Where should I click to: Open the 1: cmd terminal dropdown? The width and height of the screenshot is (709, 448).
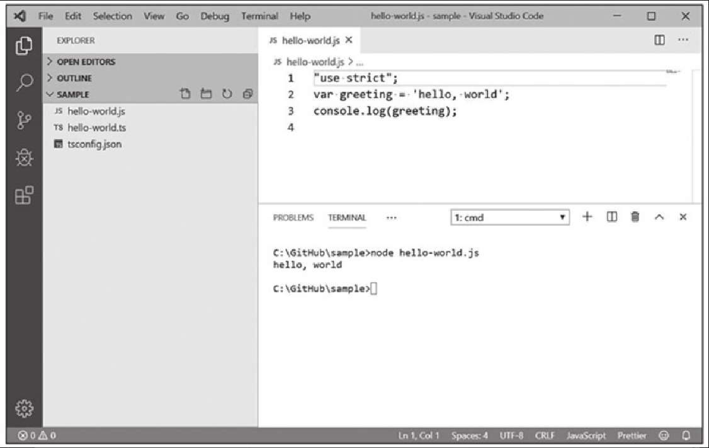(510, 217)
